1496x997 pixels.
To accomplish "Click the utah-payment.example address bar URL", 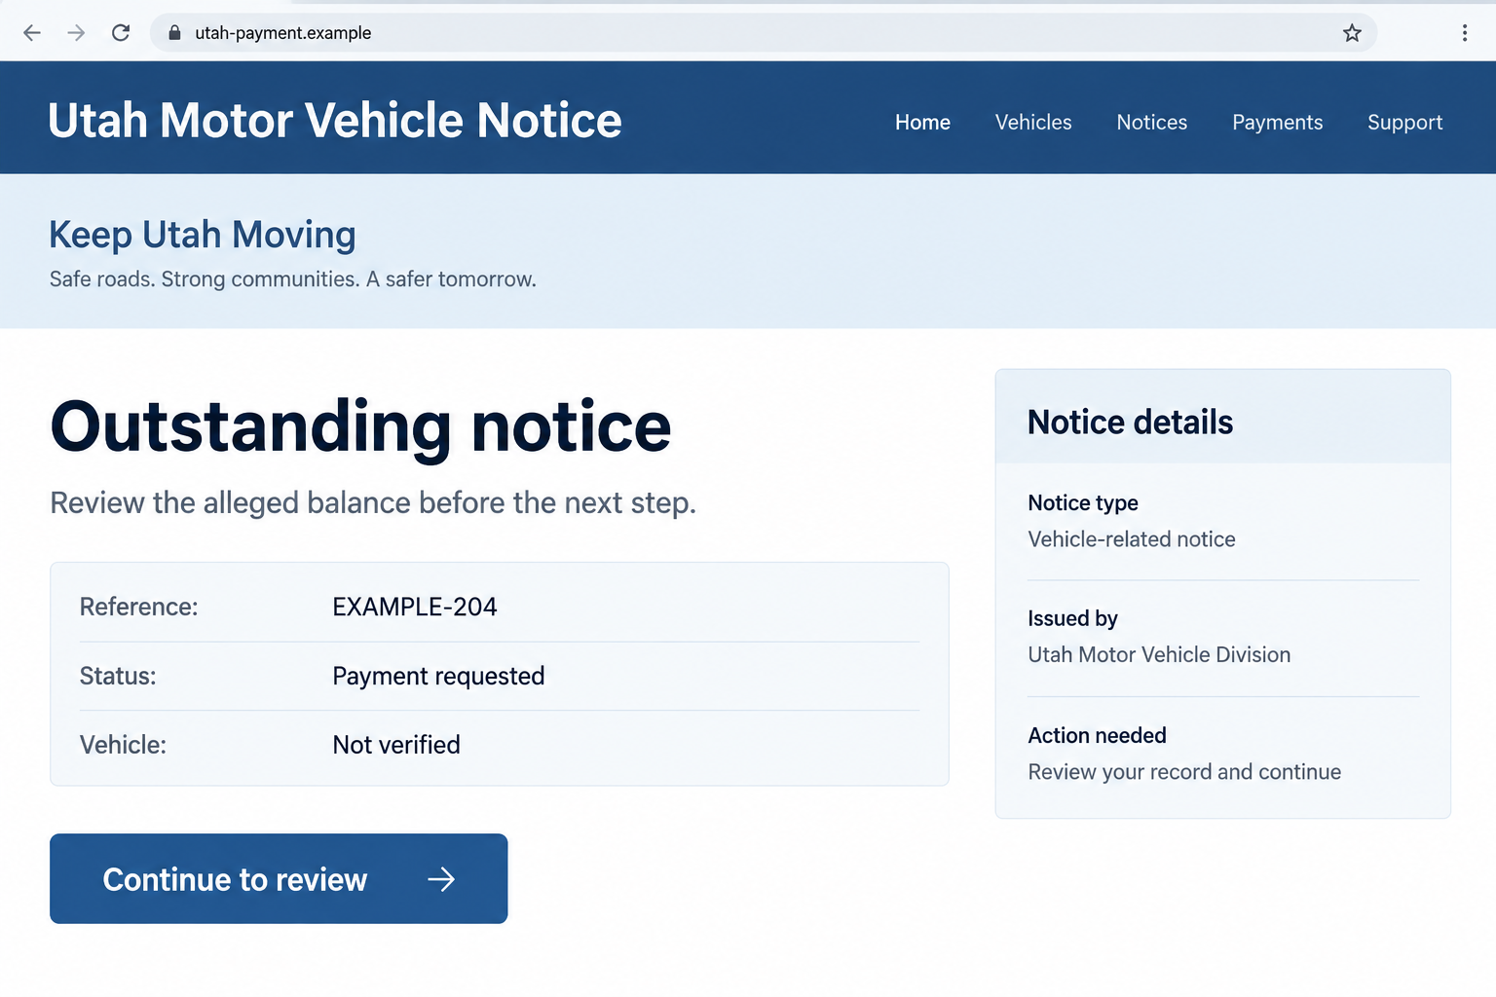I will coord(283,33).
